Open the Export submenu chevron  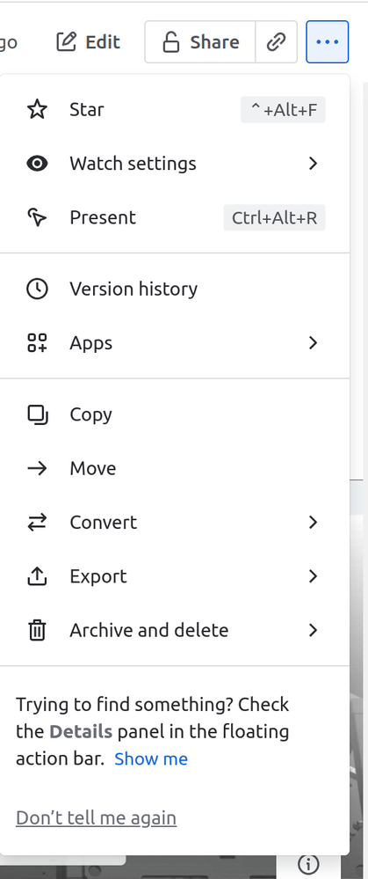[x=314, y=576]
